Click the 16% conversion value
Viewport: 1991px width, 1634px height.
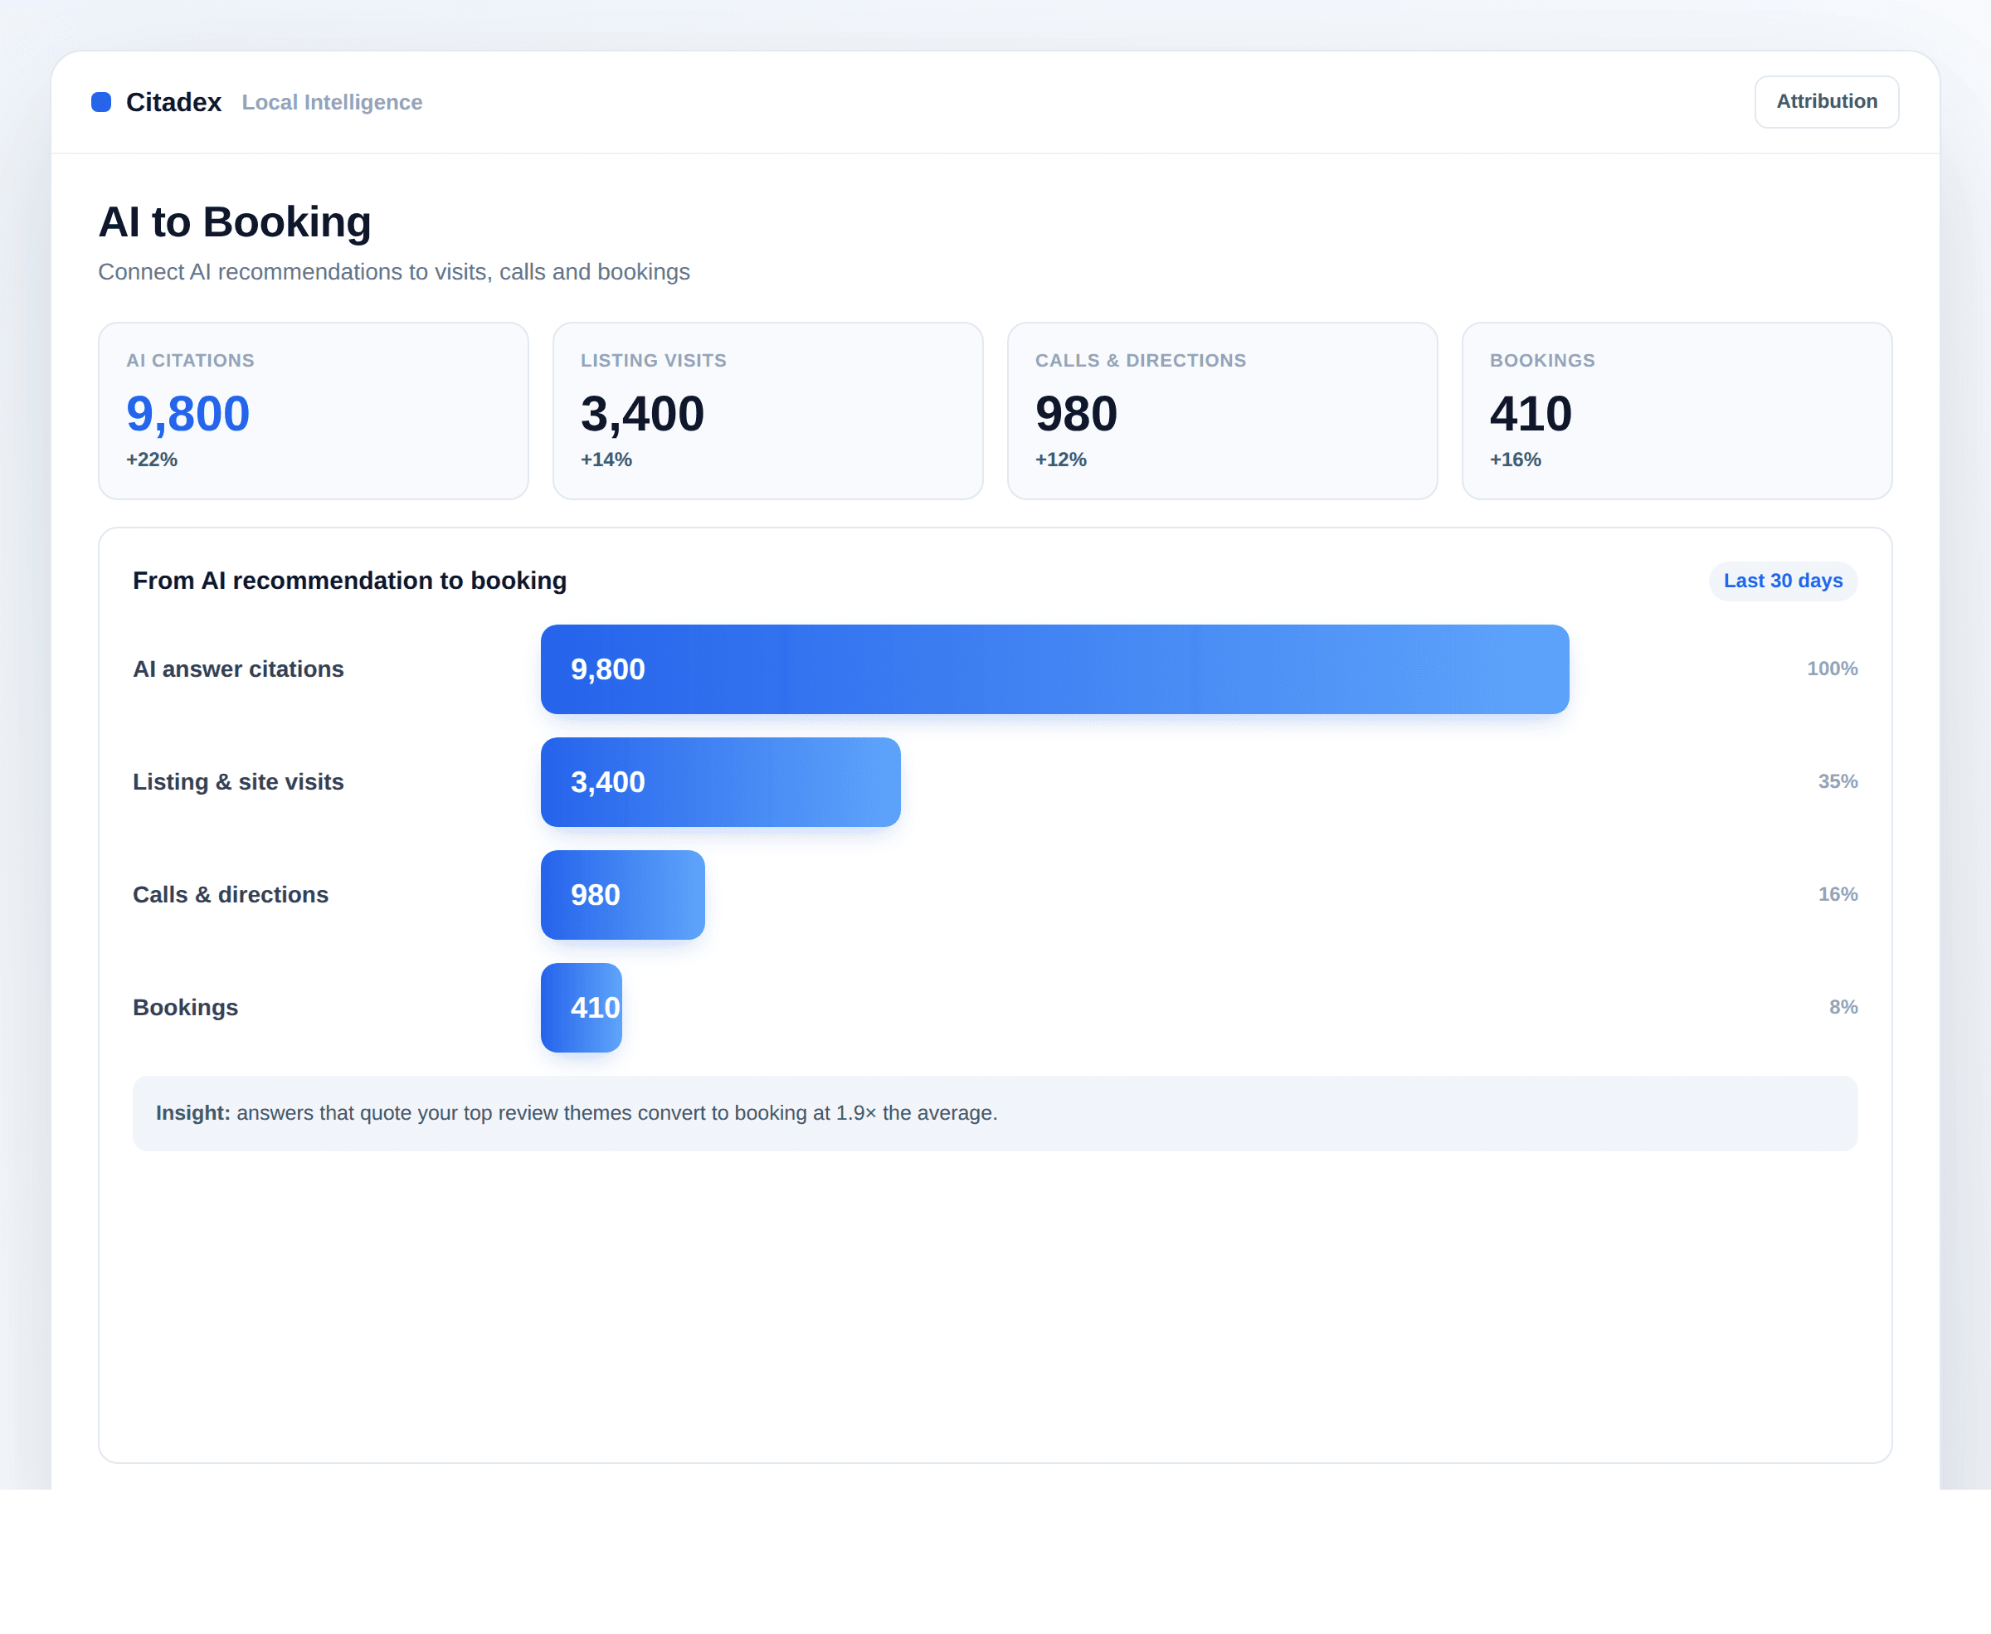1838,894
